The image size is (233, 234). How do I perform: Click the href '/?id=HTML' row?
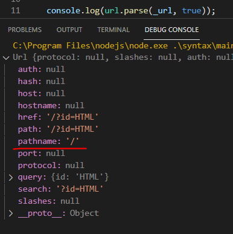coord(58,117)
